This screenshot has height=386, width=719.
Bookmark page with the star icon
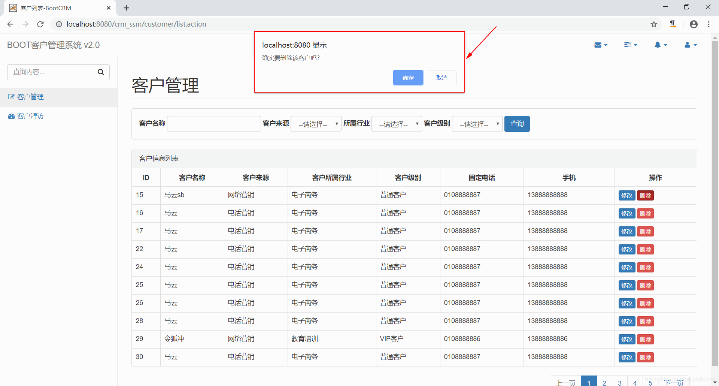pyautogui.click(x=654, y=24)
